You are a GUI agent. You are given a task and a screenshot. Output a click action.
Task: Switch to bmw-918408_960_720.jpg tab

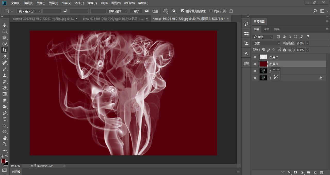point(113,19)
